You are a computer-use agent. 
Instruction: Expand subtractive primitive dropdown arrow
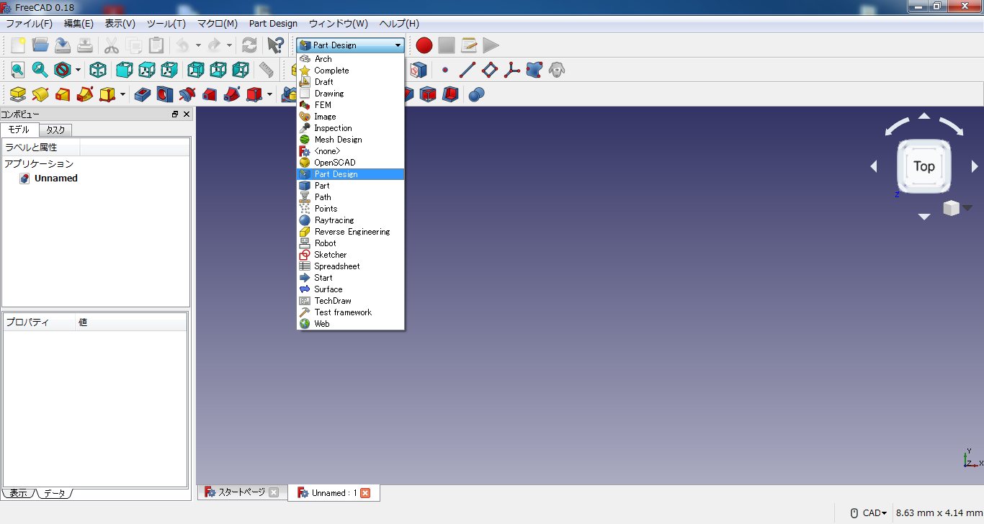point(269,94)
